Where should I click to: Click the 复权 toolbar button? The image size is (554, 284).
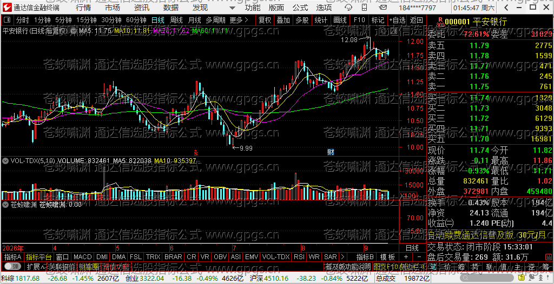(x=264, y=20)
